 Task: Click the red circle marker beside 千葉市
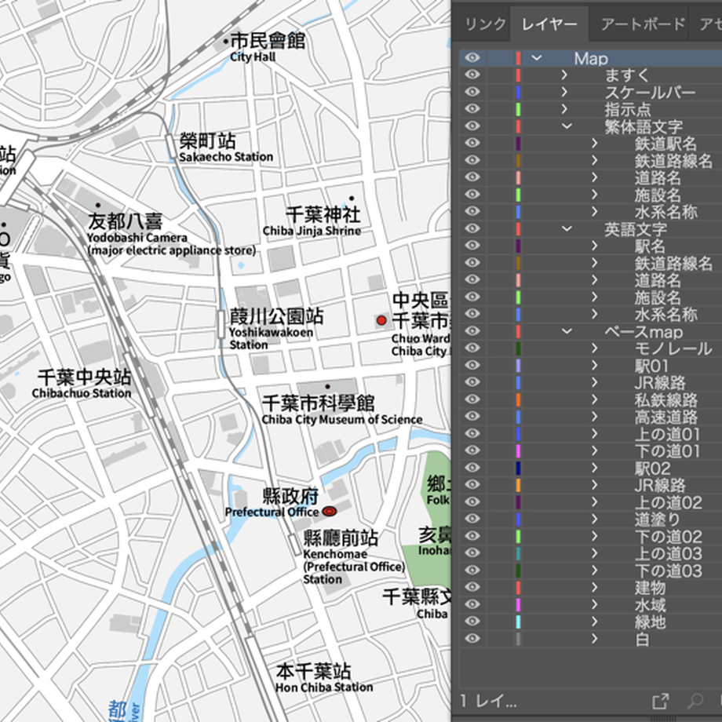click(381, 320)
